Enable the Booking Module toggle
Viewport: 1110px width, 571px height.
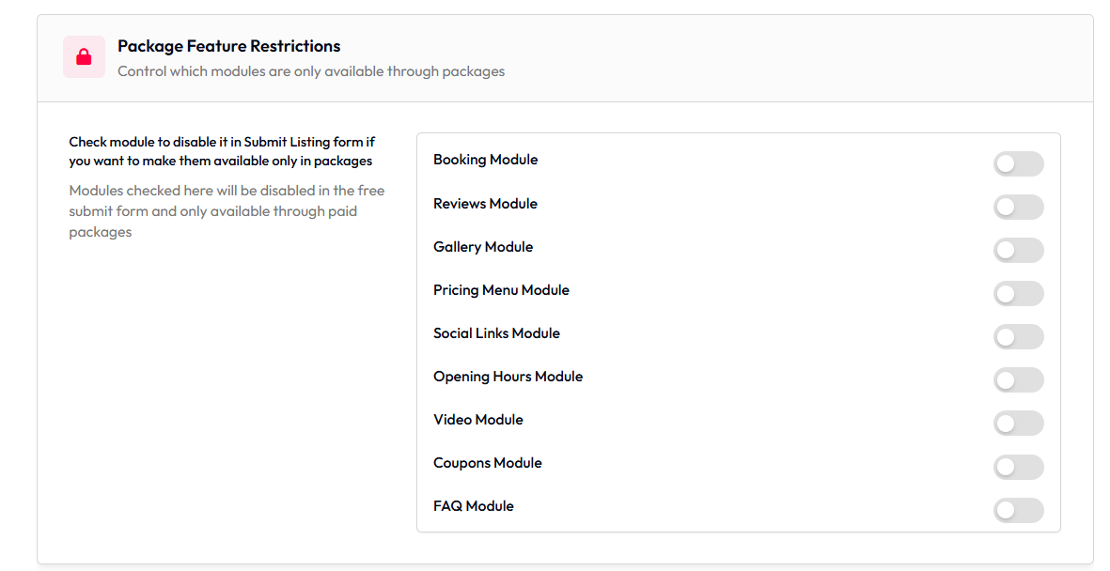1018,164
